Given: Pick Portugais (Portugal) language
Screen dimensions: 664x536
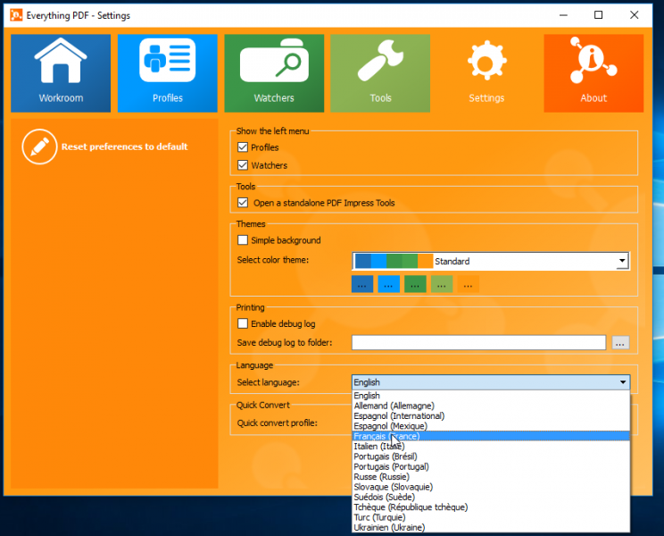Looking at the screenshot, I should click(491, 466).
